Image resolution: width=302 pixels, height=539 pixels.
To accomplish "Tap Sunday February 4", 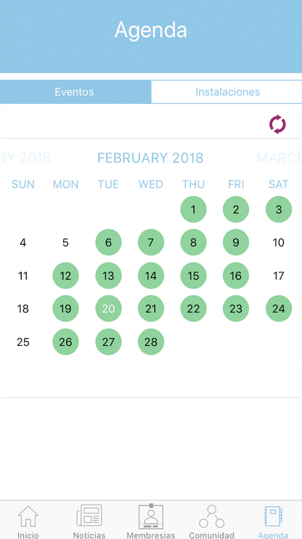I will (x=23, y=243).
